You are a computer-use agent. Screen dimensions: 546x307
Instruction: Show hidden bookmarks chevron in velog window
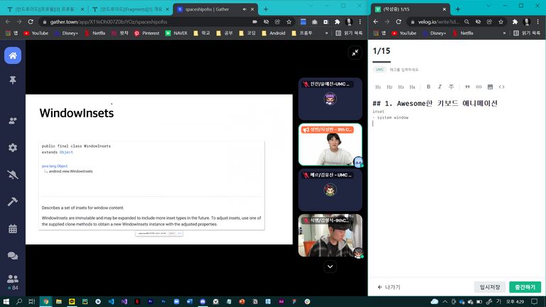504,33
